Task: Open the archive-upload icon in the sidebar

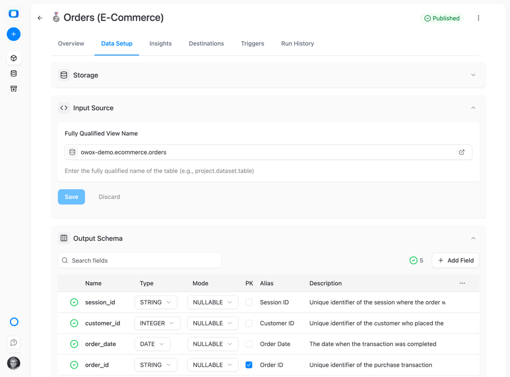Action: pyautogui.click(x=14, y=89)
